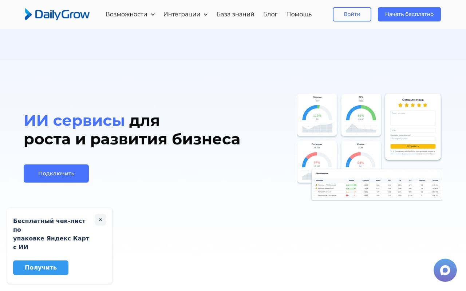Click the source icon in the first Источники row

(x=316, y=185)
